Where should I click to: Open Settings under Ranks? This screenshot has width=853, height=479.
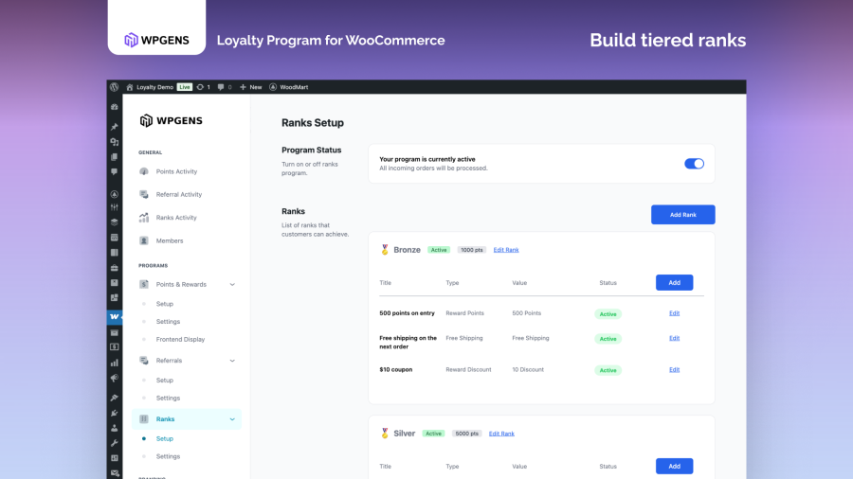[x=168, y=456]
